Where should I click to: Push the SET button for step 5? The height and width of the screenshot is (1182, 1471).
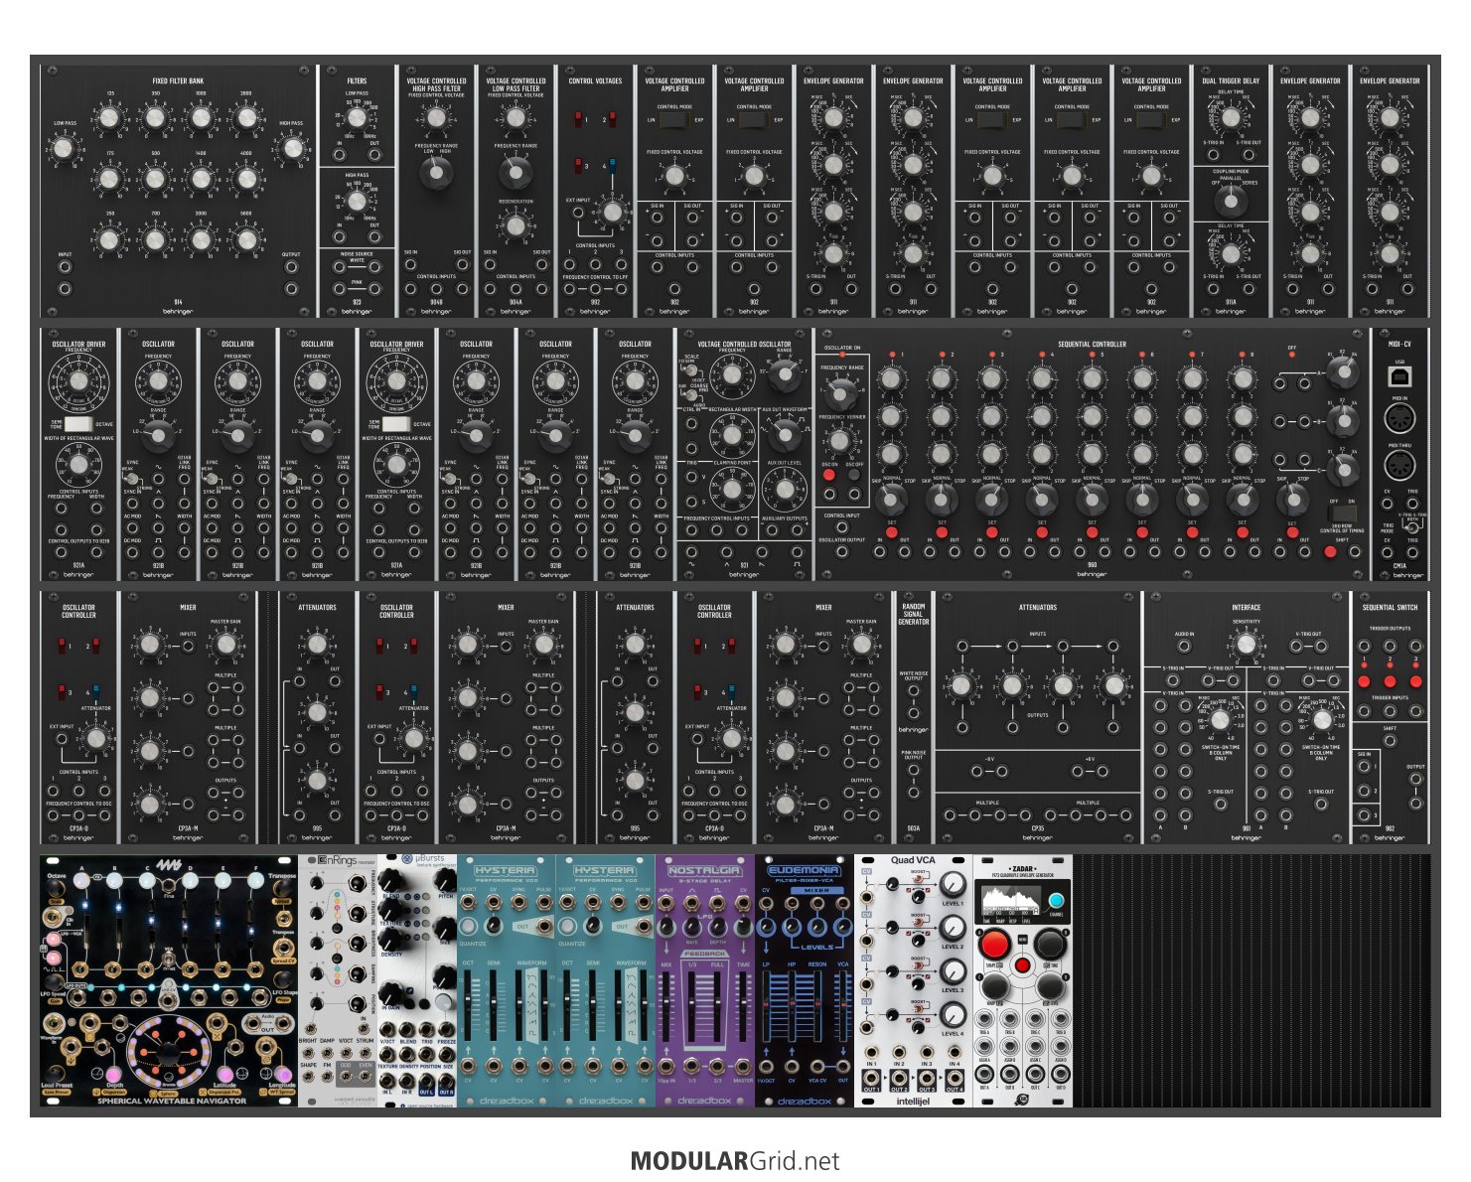pos(1092,532)
